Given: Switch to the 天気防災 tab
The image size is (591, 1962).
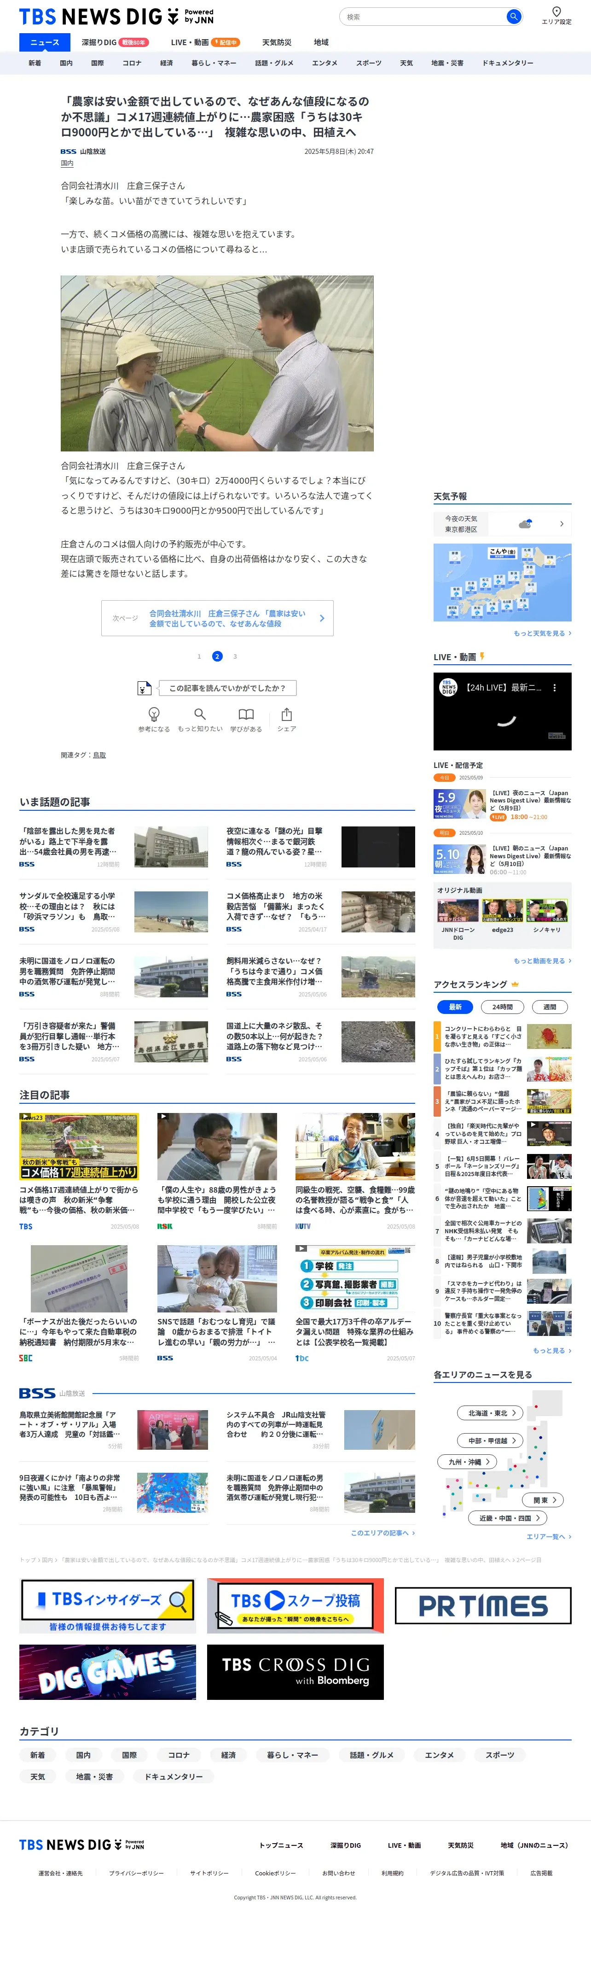Looking at the screenshot, I should (277, 43).
